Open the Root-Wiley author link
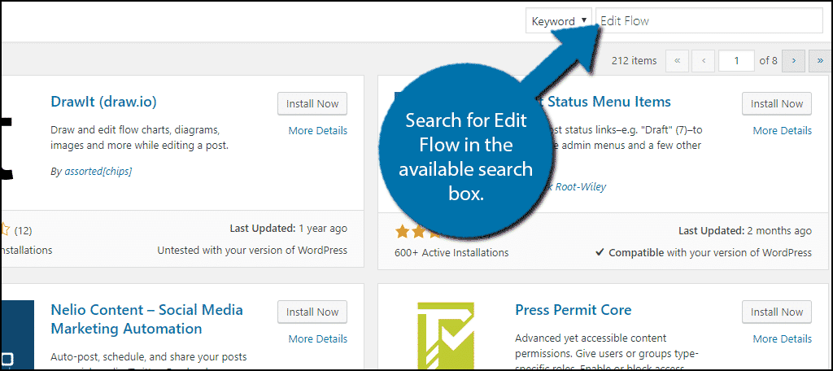The height and width of the screenshot is (371, 833). pyautogui.click(x=577, y=186)
